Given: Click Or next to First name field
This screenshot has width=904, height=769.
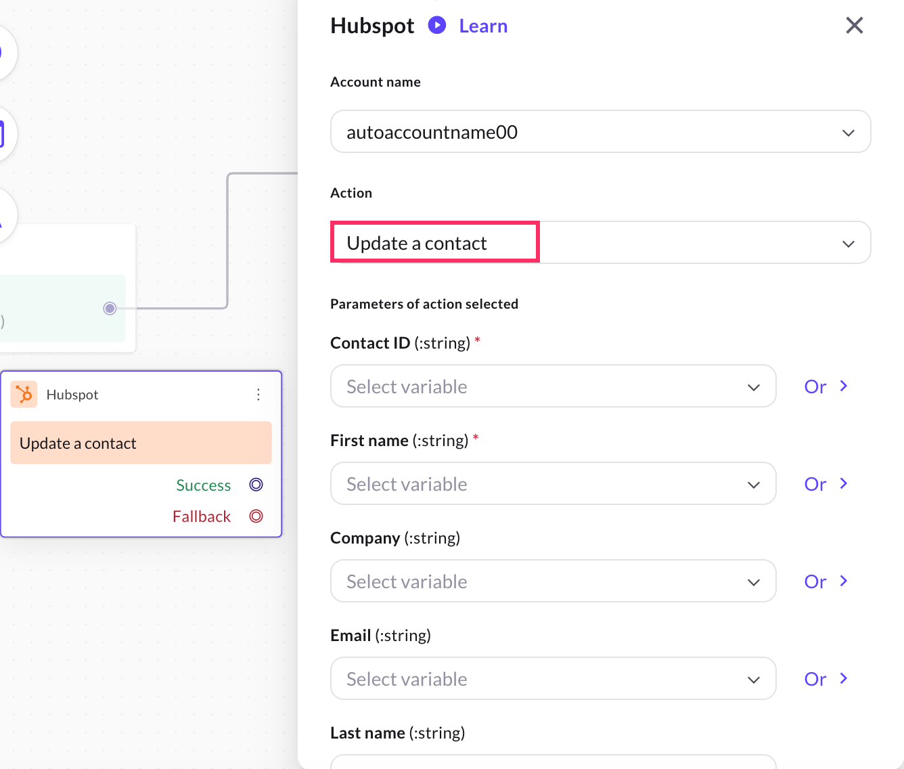Looking at the screenshot, I should [x=825, y=484].
